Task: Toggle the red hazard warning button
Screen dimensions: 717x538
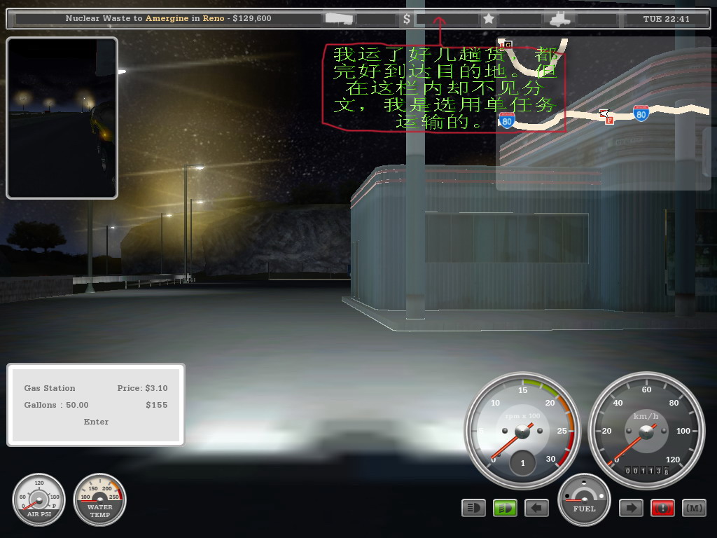Action: coord(662,508)
